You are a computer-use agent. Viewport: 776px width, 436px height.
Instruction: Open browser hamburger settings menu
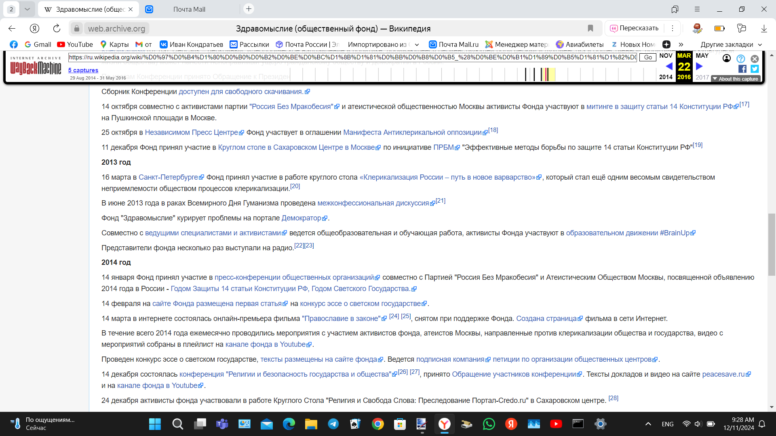pyautogui.click(x=697, y=9)
